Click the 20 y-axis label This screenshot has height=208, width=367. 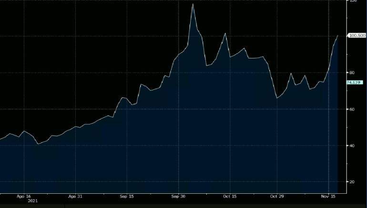point(352,182)
